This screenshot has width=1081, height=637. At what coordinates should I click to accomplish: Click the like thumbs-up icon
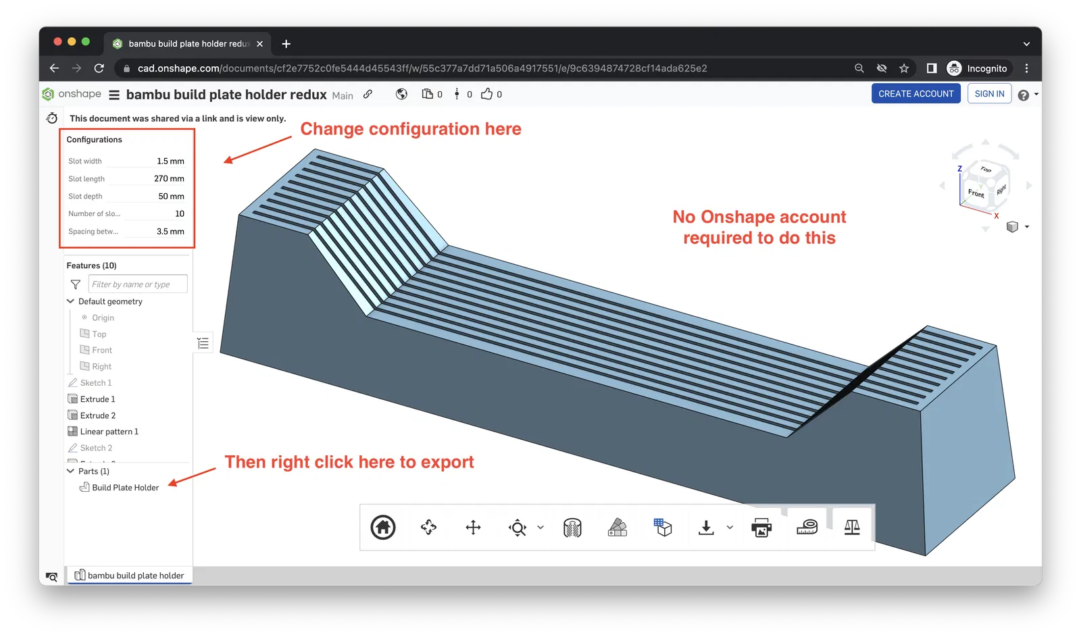pyautogui.click(x=486, y=94)
